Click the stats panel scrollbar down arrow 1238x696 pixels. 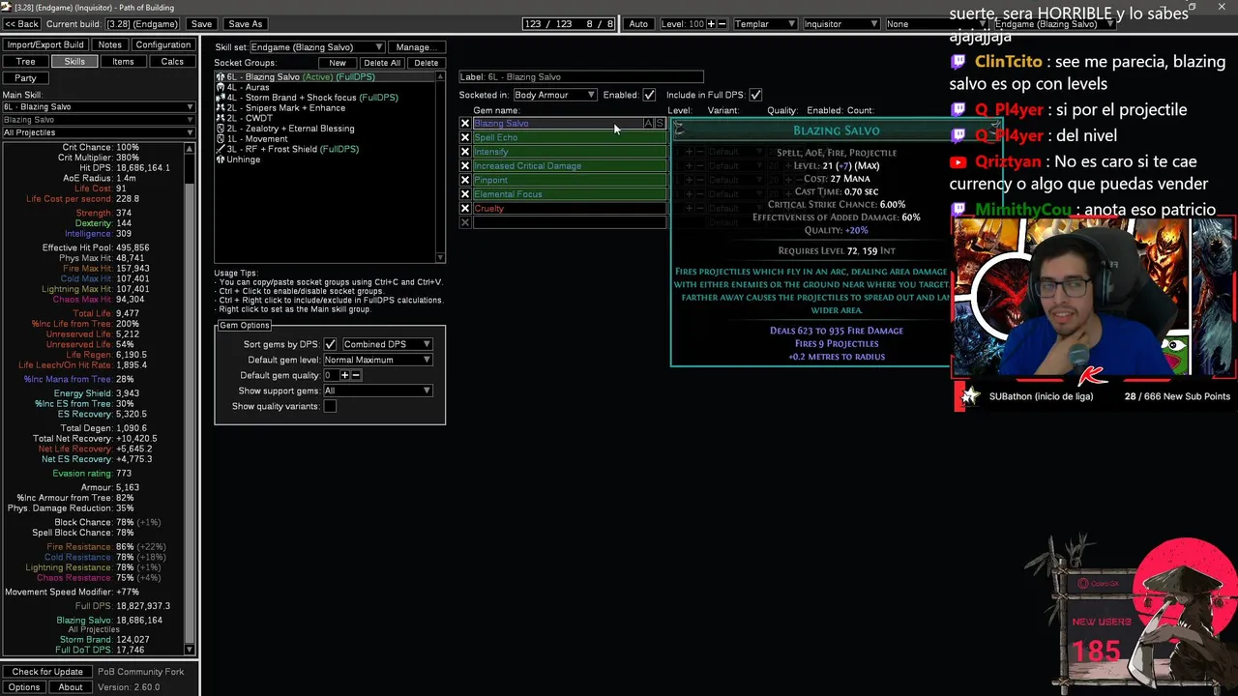[190, 650]
